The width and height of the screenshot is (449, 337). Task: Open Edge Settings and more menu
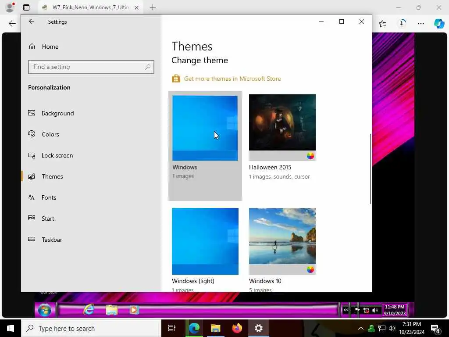tap(420, 24)
